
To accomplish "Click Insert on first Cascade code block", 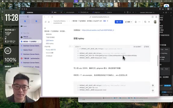I will pos(166,49).
